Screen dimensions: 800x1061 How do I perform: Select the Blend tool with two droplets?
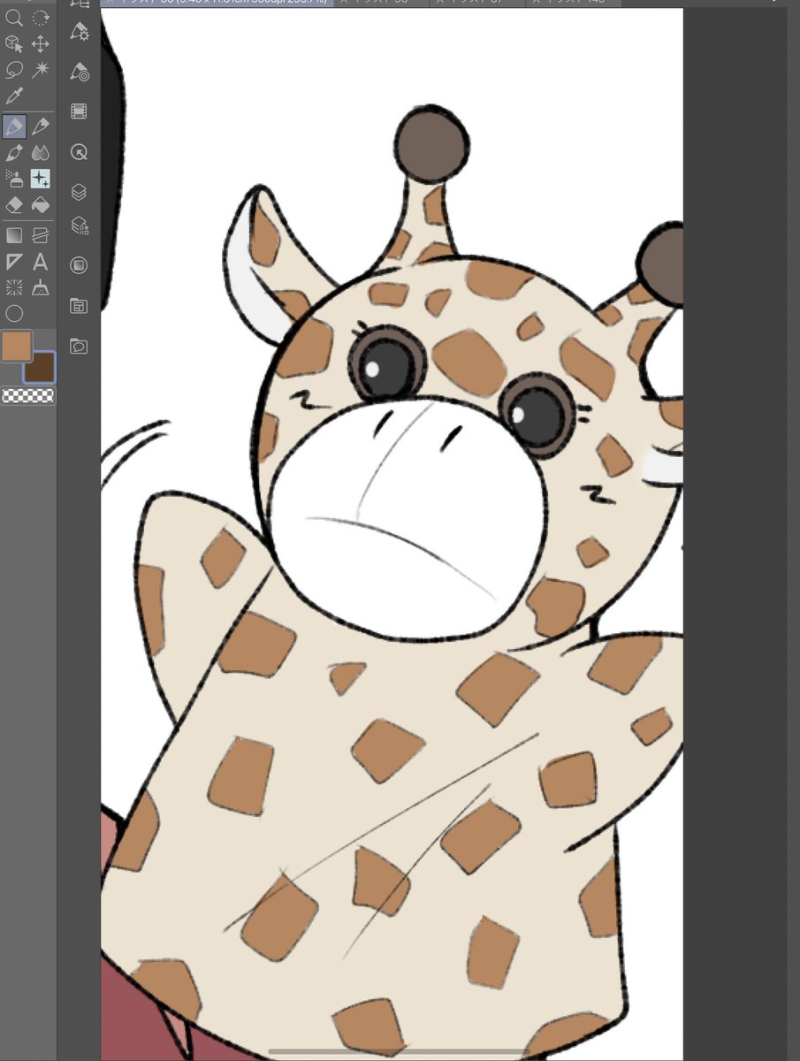click(40, 153)
